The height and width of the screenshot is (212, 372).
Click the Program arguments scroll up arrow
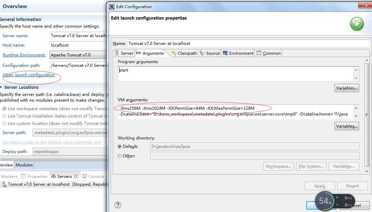click(356, 70)
